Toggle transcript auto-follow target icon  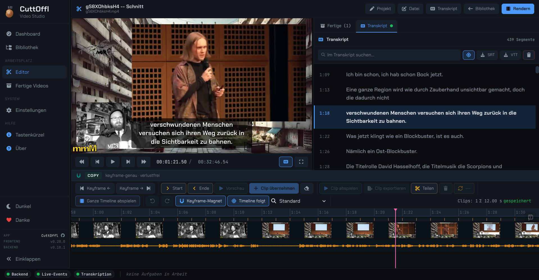pos(469,55)
